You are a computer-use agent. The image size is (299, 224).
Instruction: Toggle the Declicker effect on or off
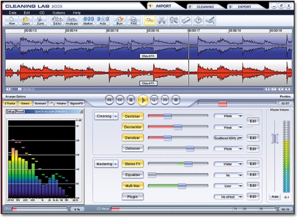[133, 116]
